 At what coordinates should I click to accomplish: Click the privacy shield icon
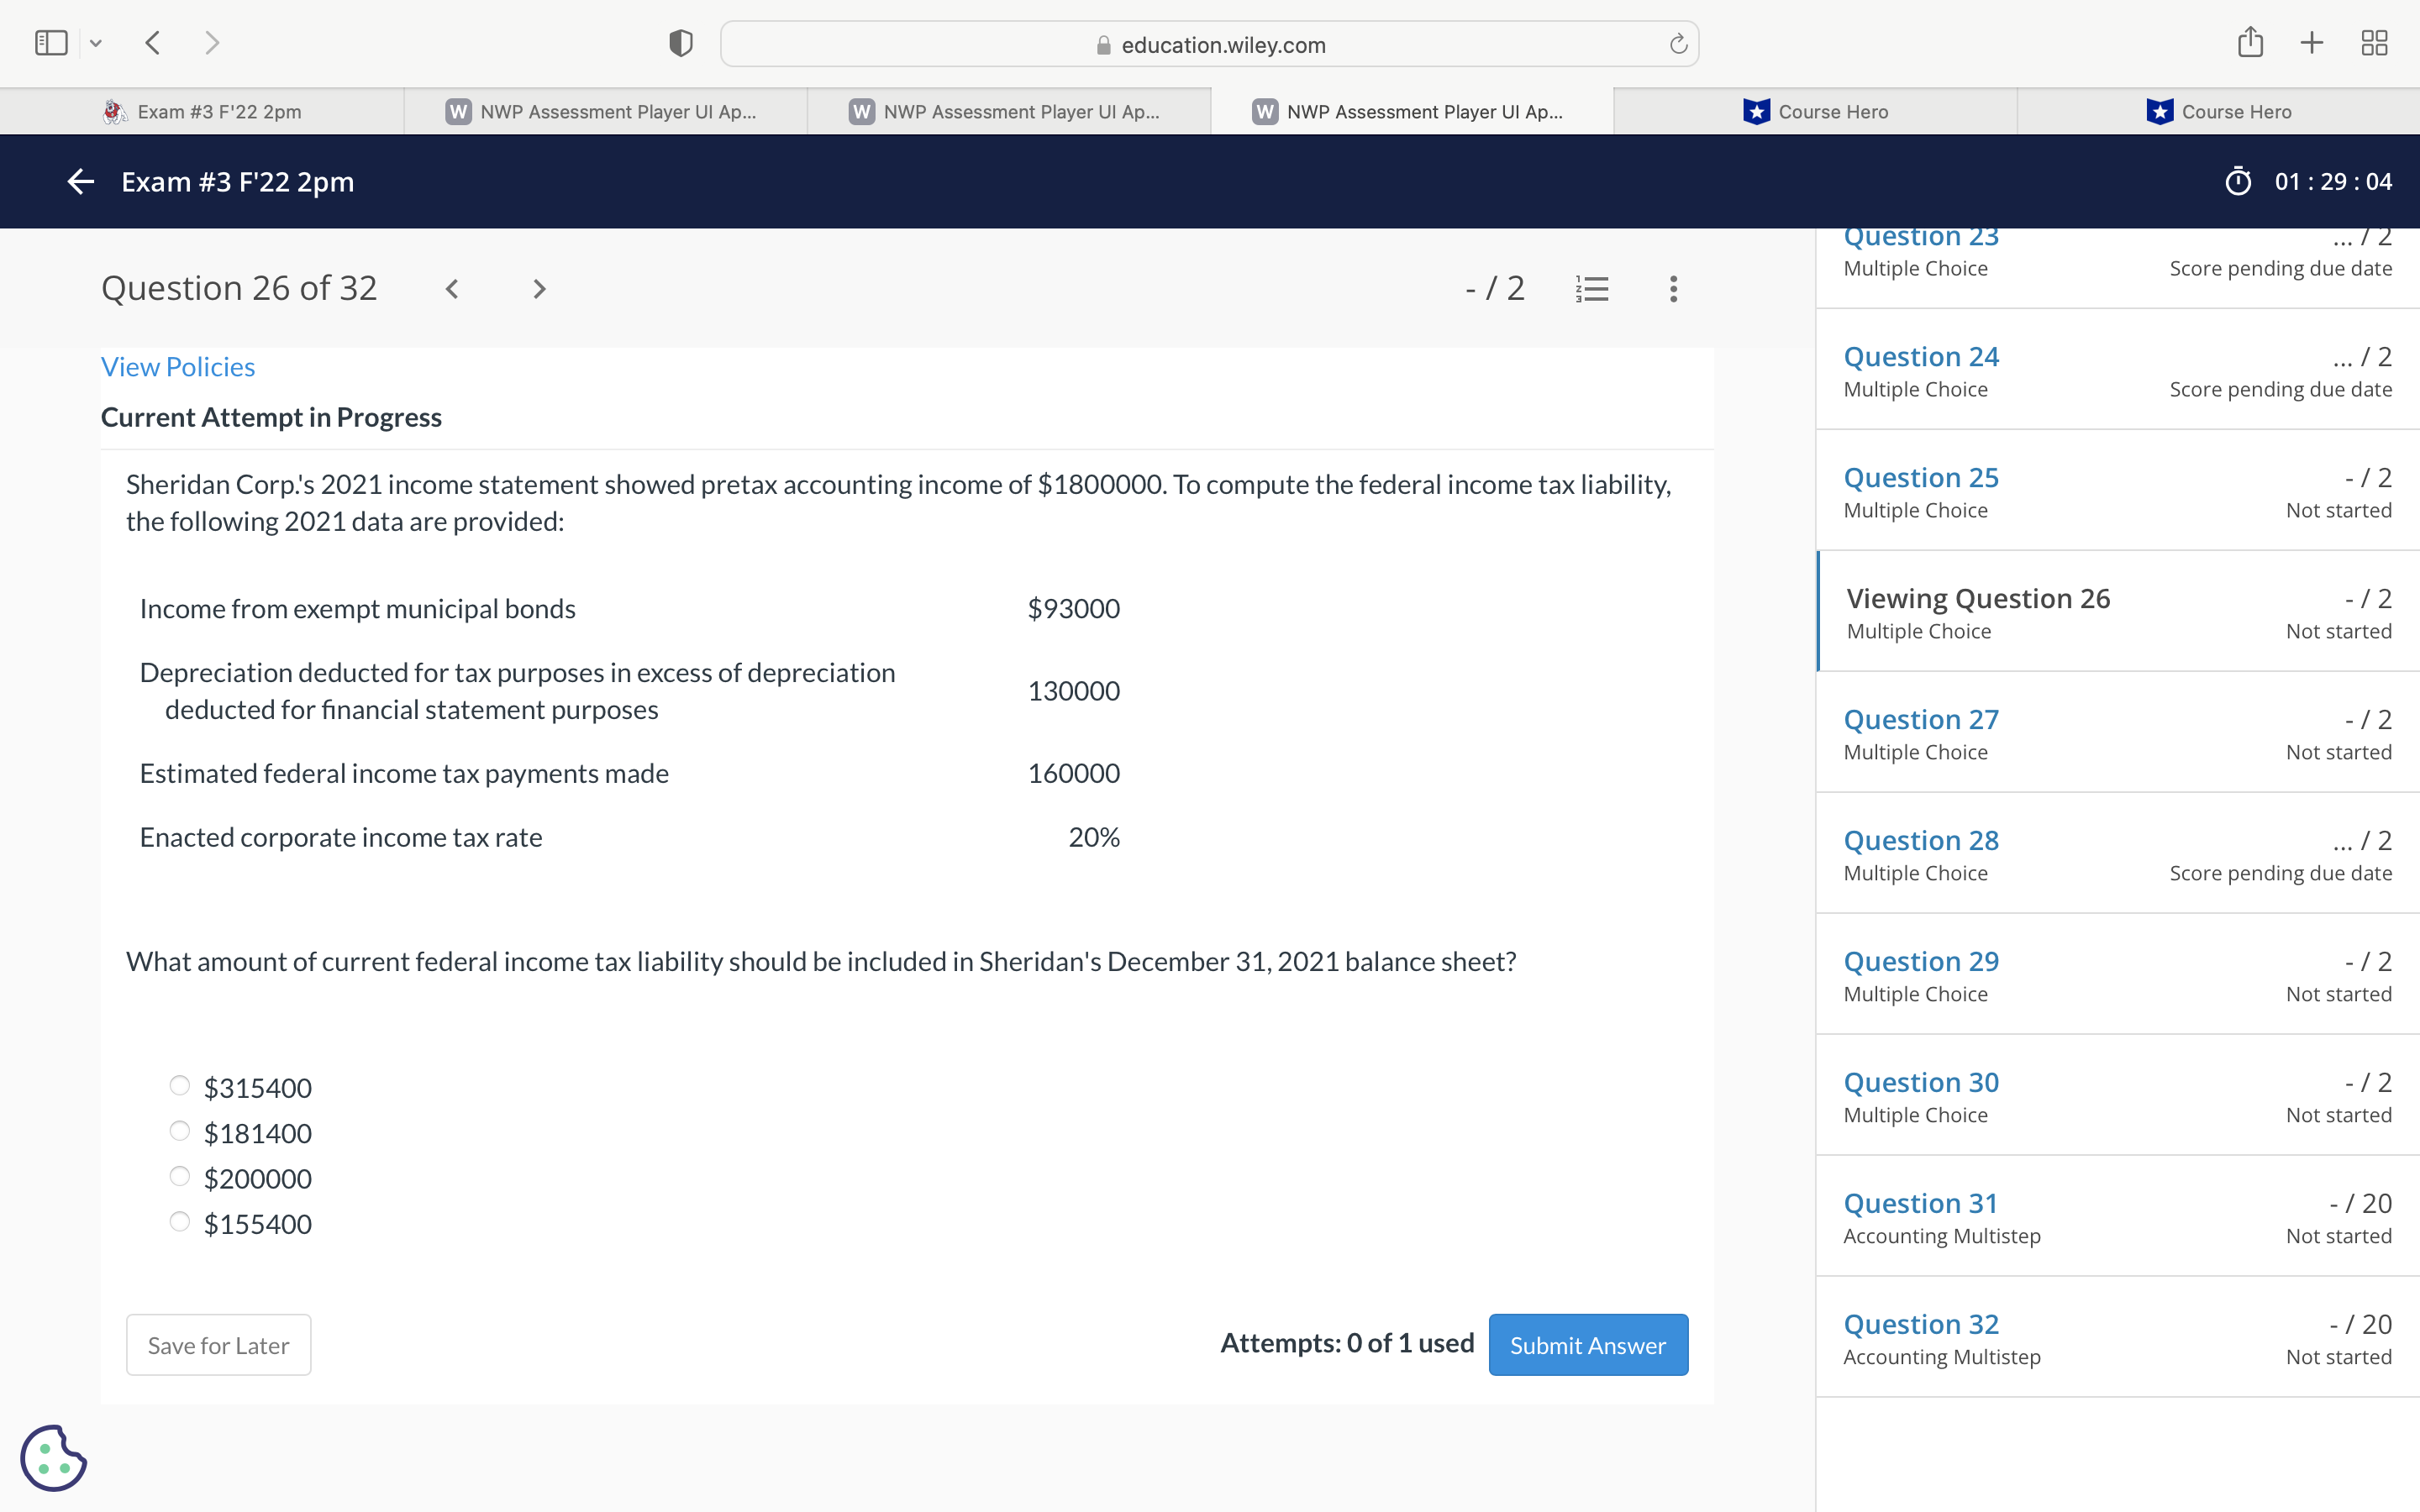tap(680, 43)
